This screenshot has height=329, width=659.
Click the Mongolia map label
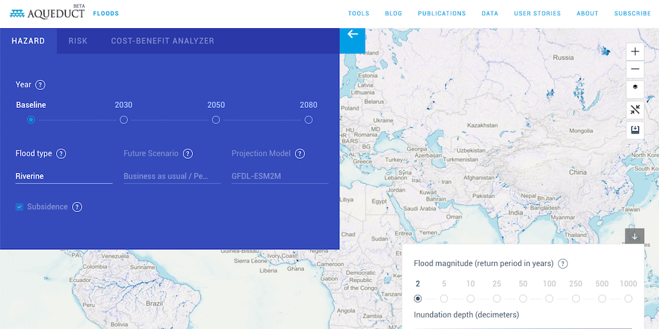pyautogui.click(x=581, y=131)
